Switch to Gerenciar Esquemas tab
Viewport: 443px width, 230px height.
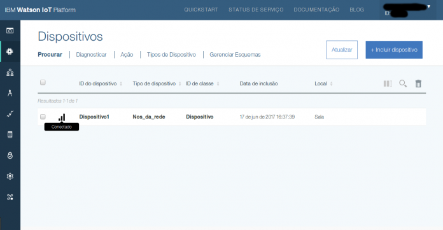(235, 55)
